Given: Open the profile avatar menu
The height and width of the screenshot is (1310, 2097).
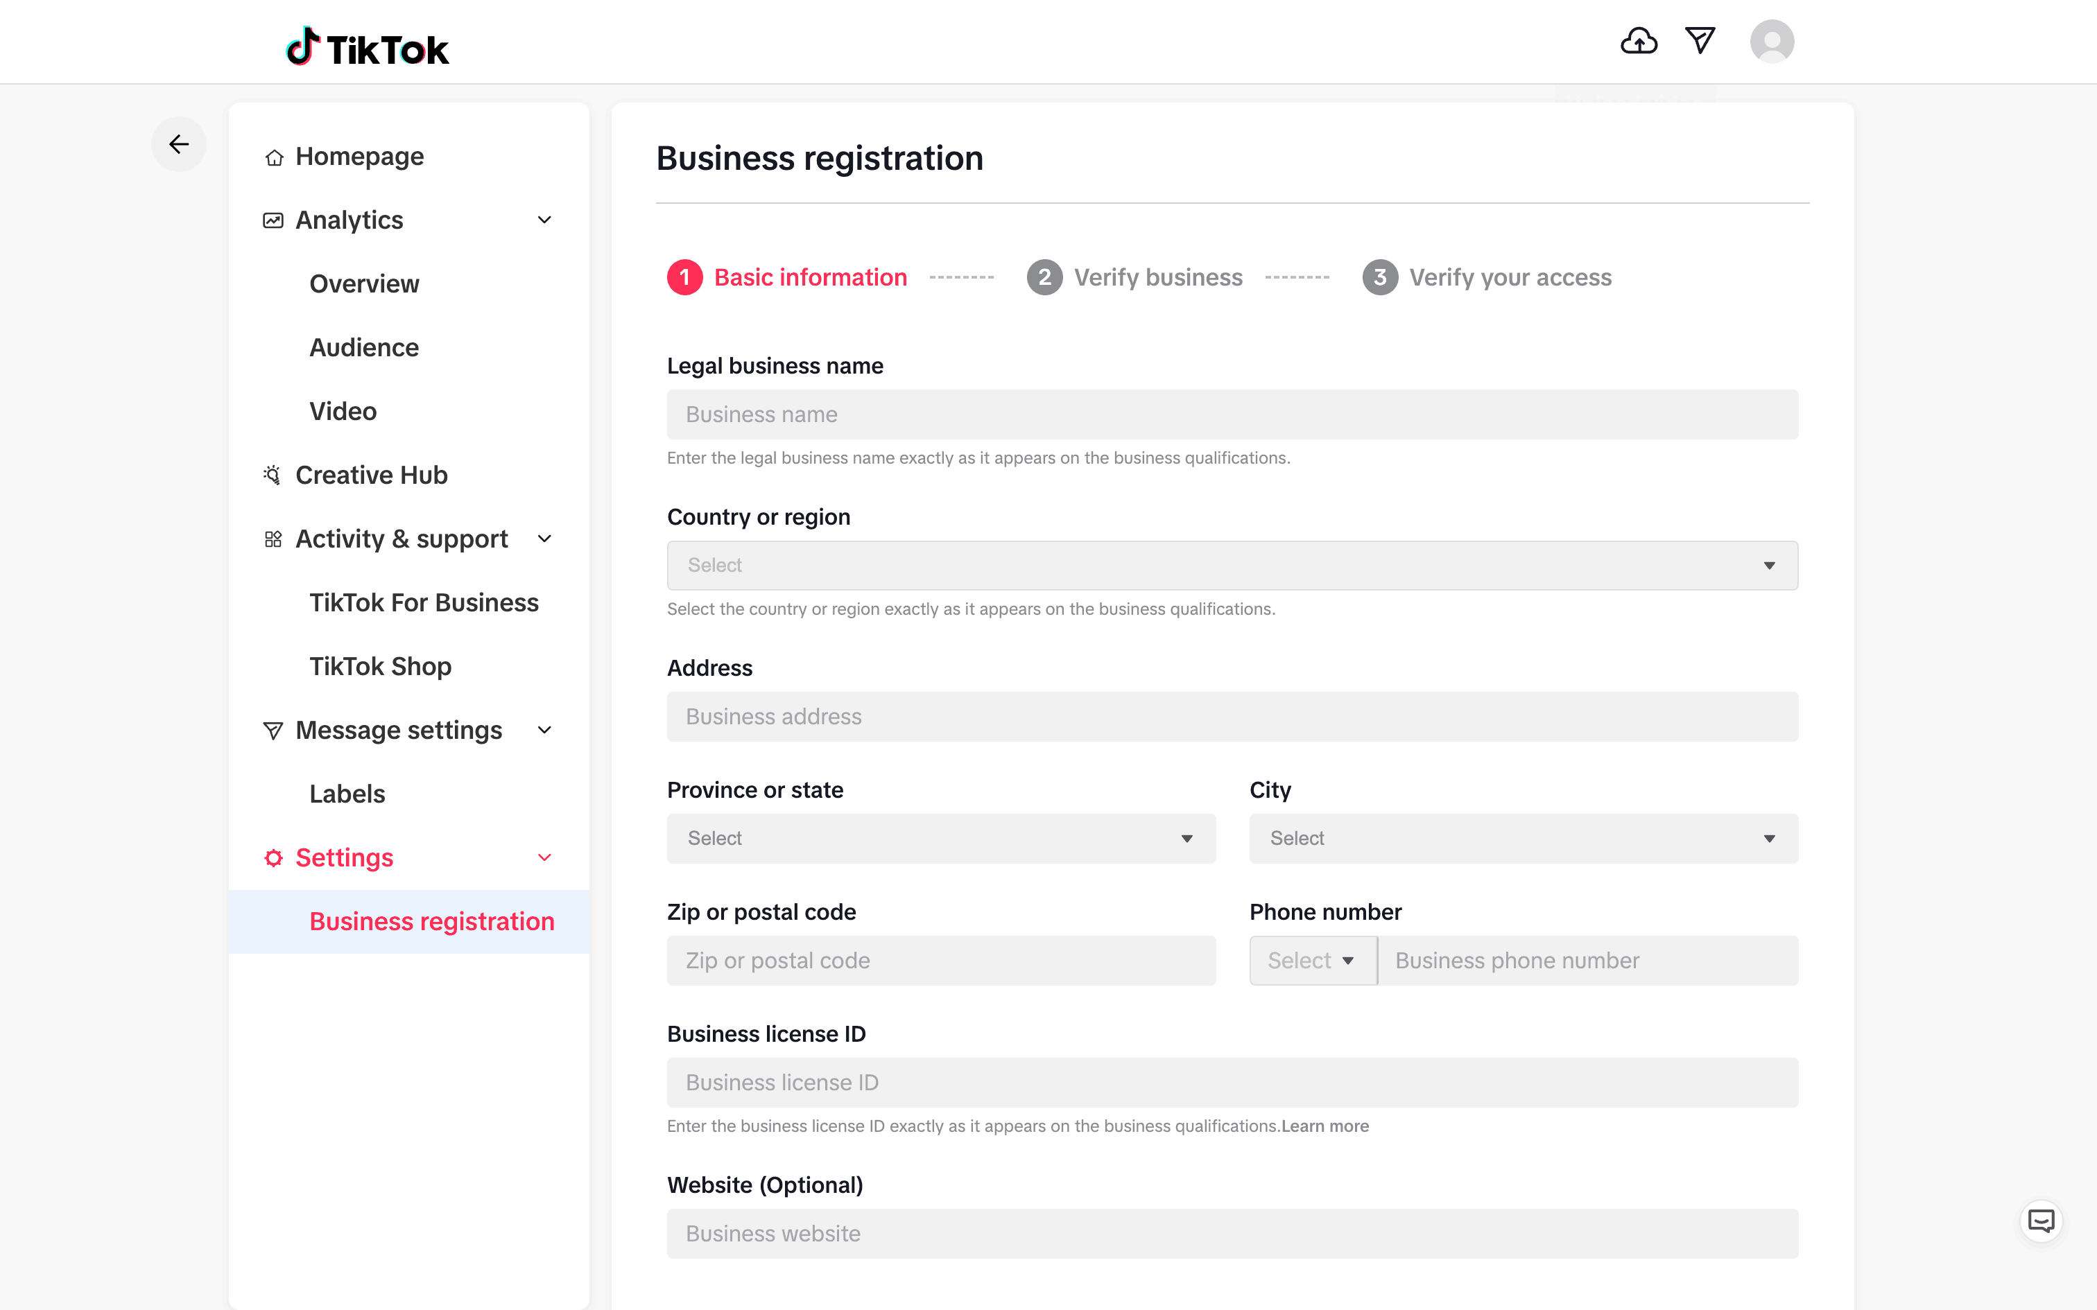Looking at the screenshot, I should 1771,41.
